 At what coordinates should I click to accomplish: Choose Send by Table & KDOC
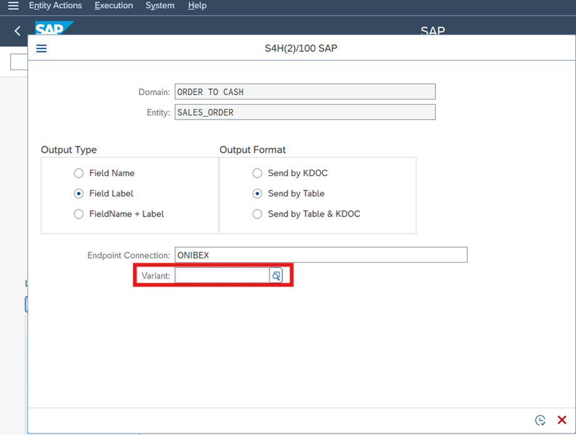coord(257,214)
